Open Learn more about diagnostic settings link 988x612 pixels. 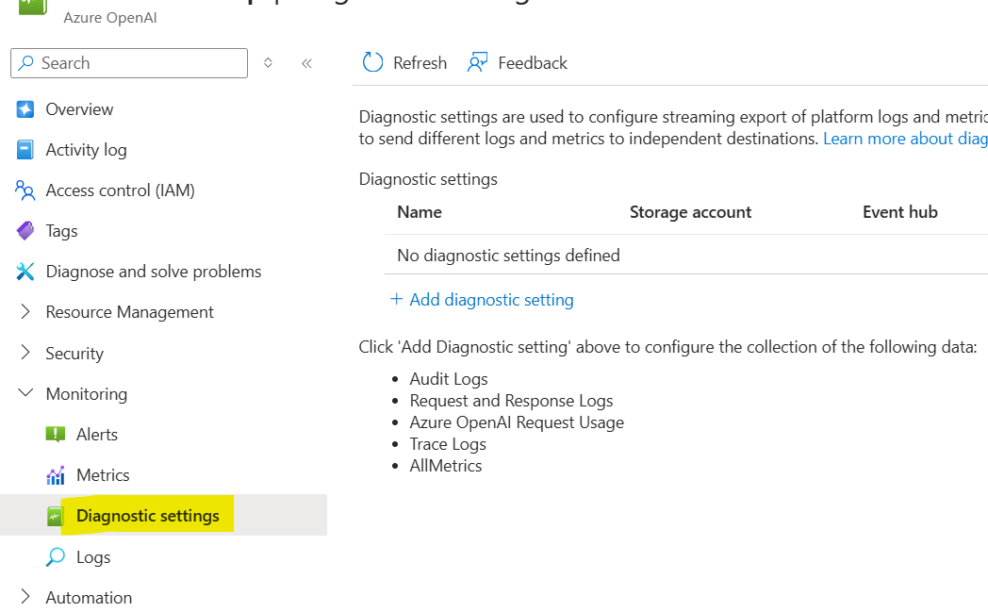(x=905, y=139)
